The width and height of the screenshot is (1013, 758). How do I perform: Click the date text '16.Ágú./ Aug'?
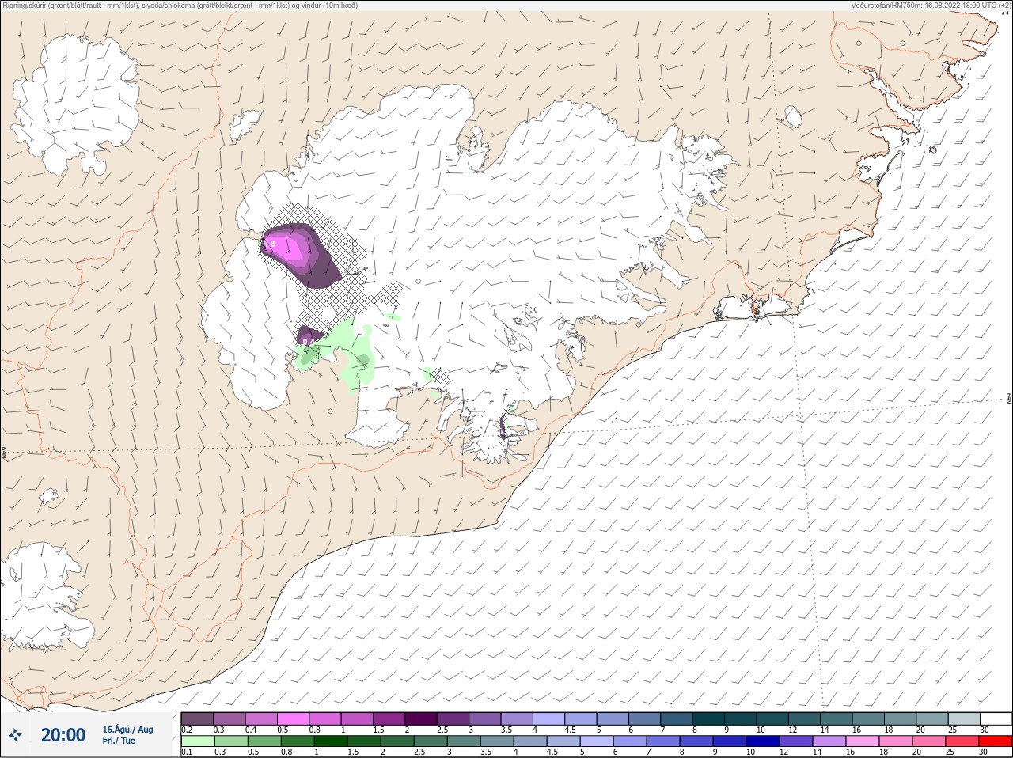click(127, 730)
